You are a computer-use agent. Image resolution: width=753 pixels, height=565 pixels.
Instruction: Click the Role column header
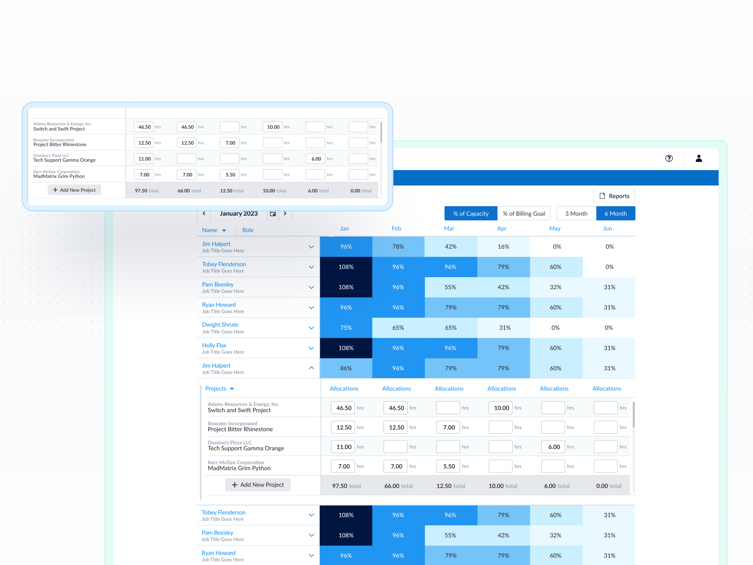point(248,230)
